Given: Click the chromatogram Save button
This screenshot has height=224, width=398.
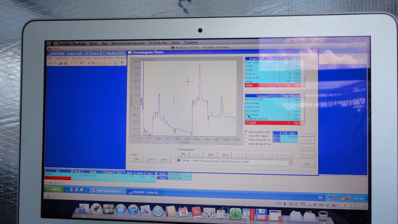Looking at the screenshot, I should pos(225,155).
